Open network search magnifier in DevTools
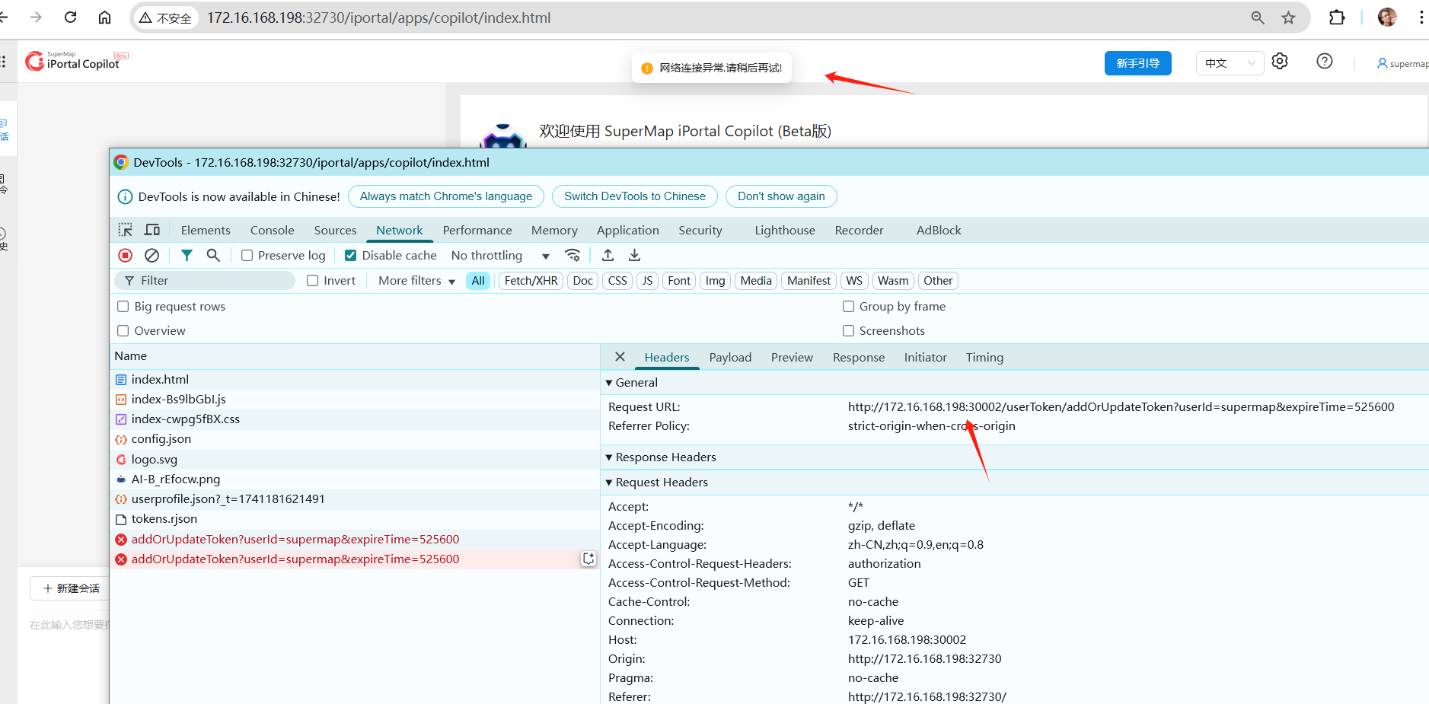The height and width of the screenshot is (704, 1429). coord(213,256)
